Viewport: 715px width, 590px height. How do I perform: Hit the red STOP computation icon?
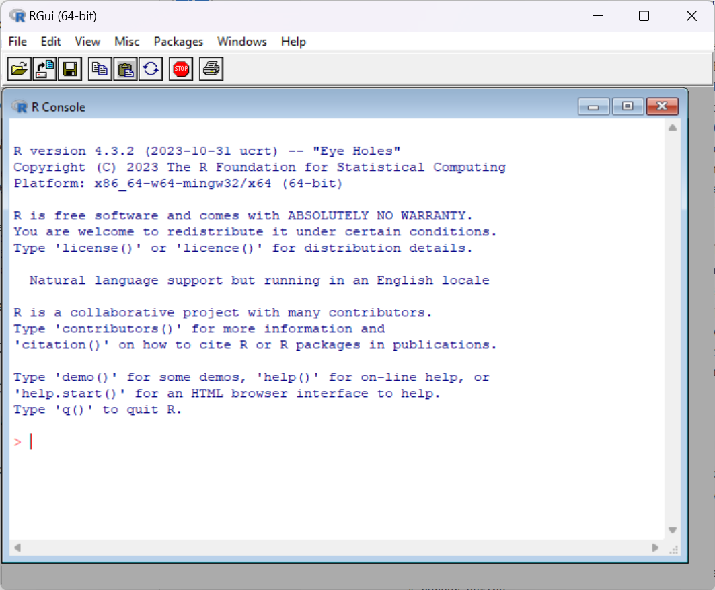coord(181,69)
